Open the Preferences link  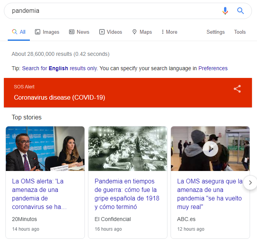click(x=213, y=68)
